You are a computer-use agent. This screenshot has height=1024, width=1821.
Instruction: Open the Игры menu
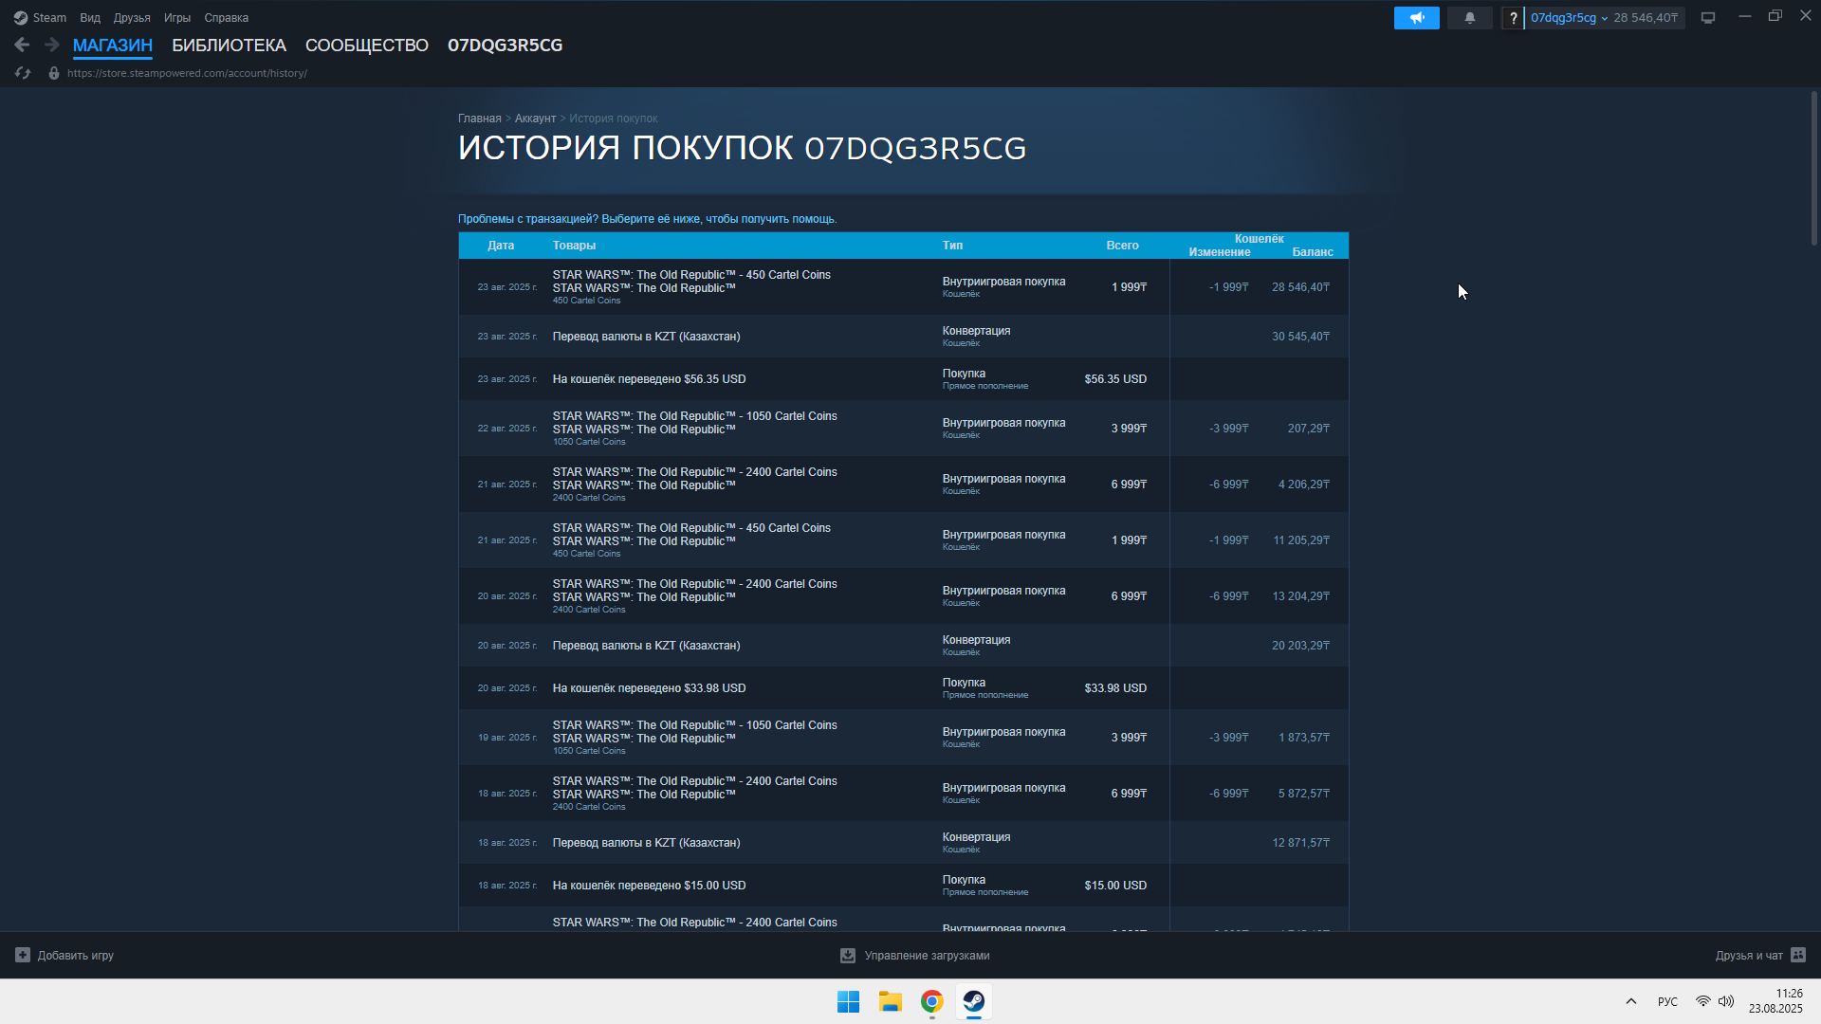(177, 18)
